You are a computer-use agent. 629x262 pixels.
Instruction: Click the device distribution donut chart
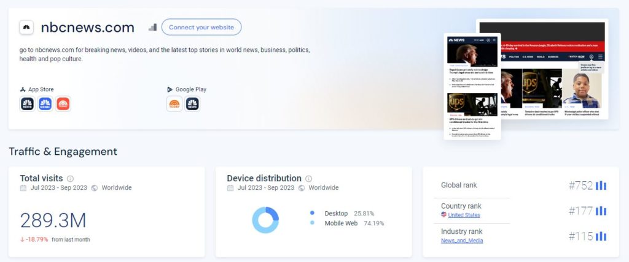pyautogui.click(x=265, y=220)
